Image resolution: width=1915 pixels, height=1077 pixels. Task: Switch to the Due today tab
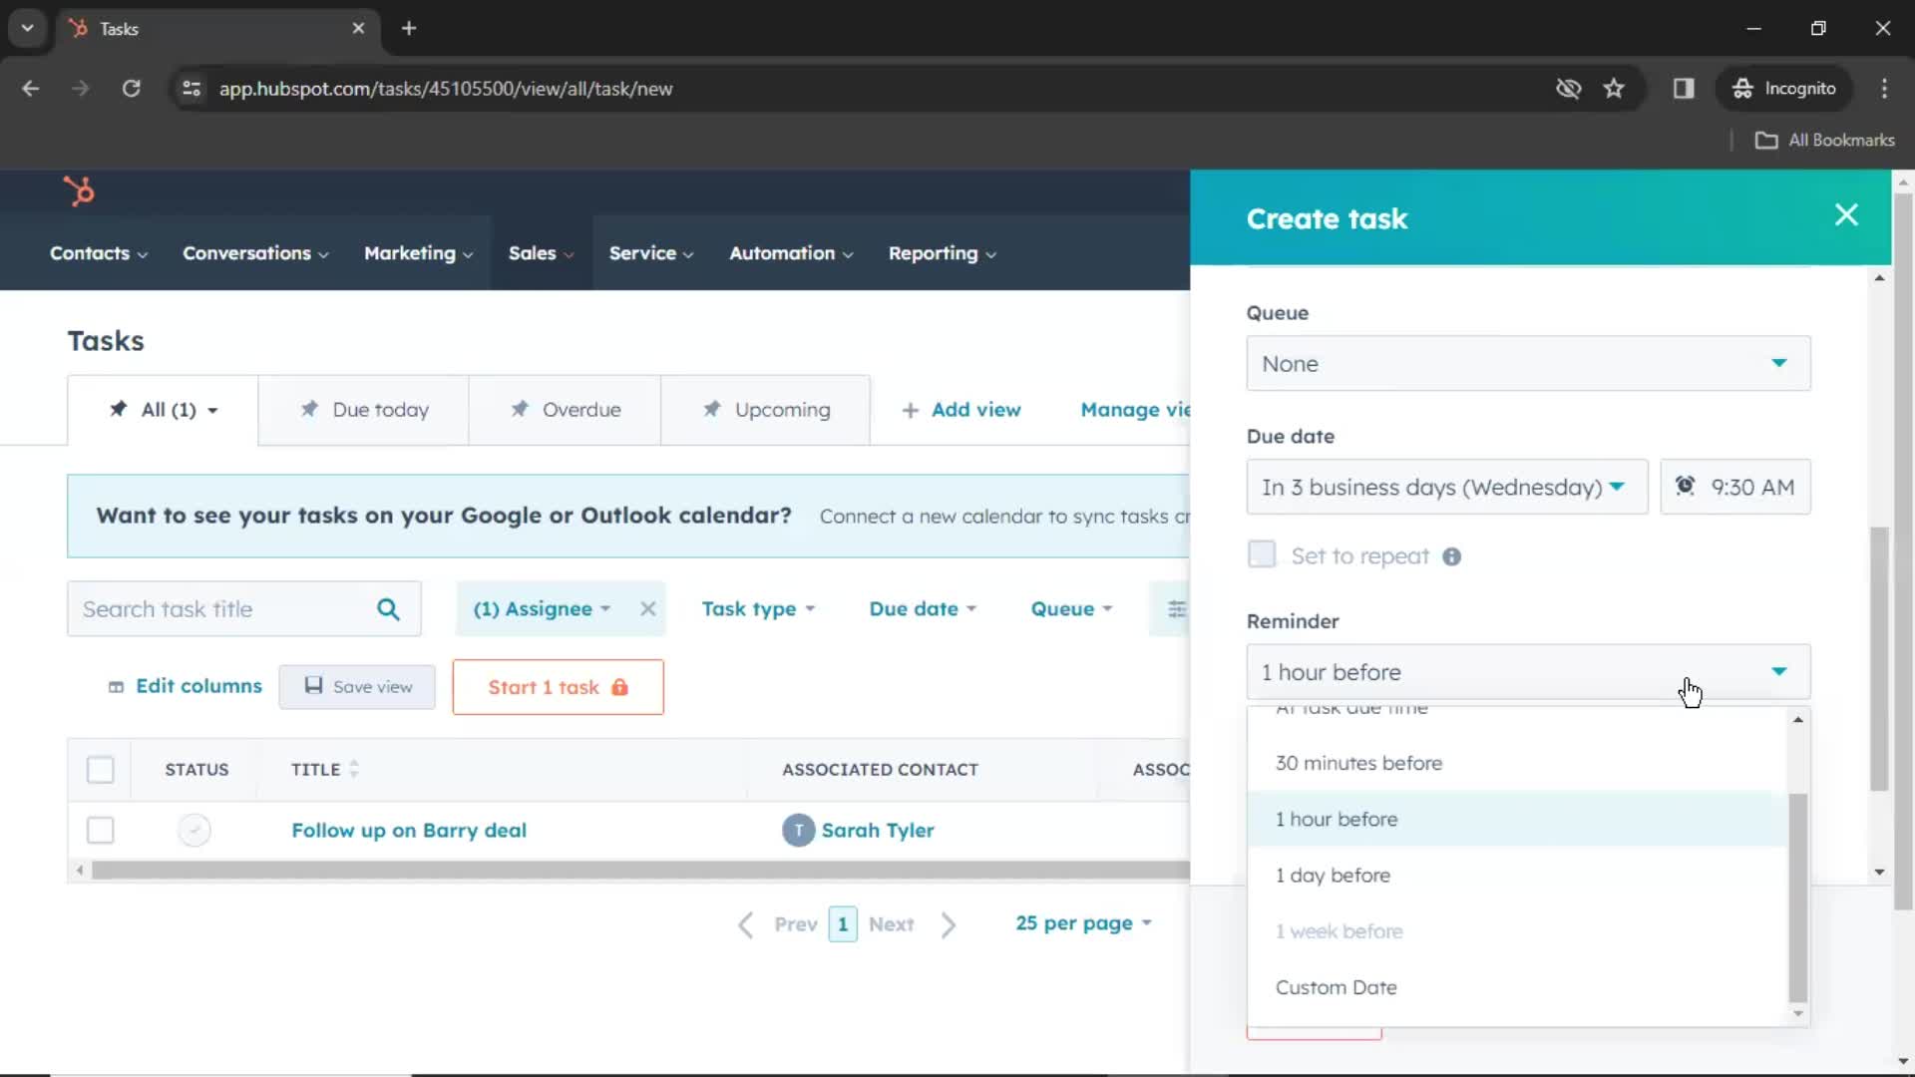(x=364, y=409)
